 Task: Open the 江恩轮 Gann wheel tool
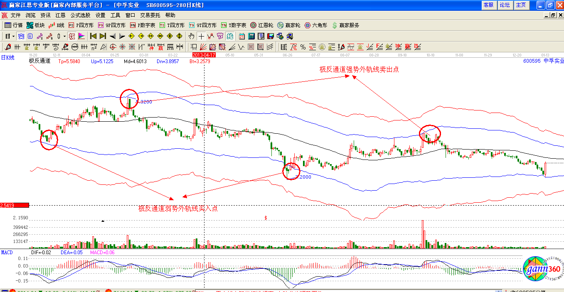(x=262, y=25)
